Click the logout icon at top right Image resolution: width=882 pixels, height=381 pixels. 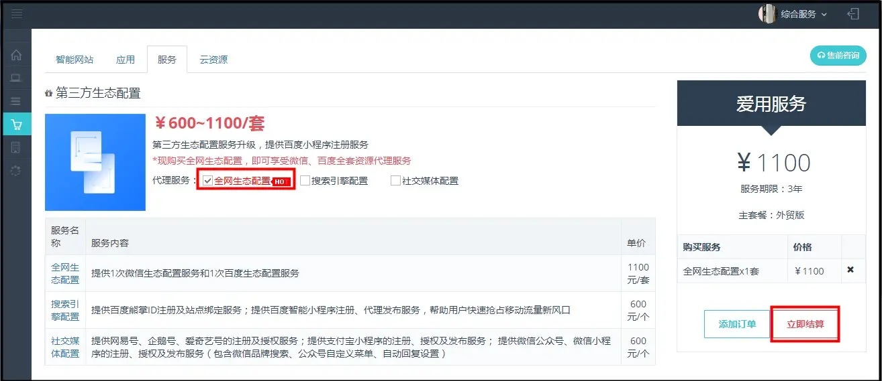(853, 14)
